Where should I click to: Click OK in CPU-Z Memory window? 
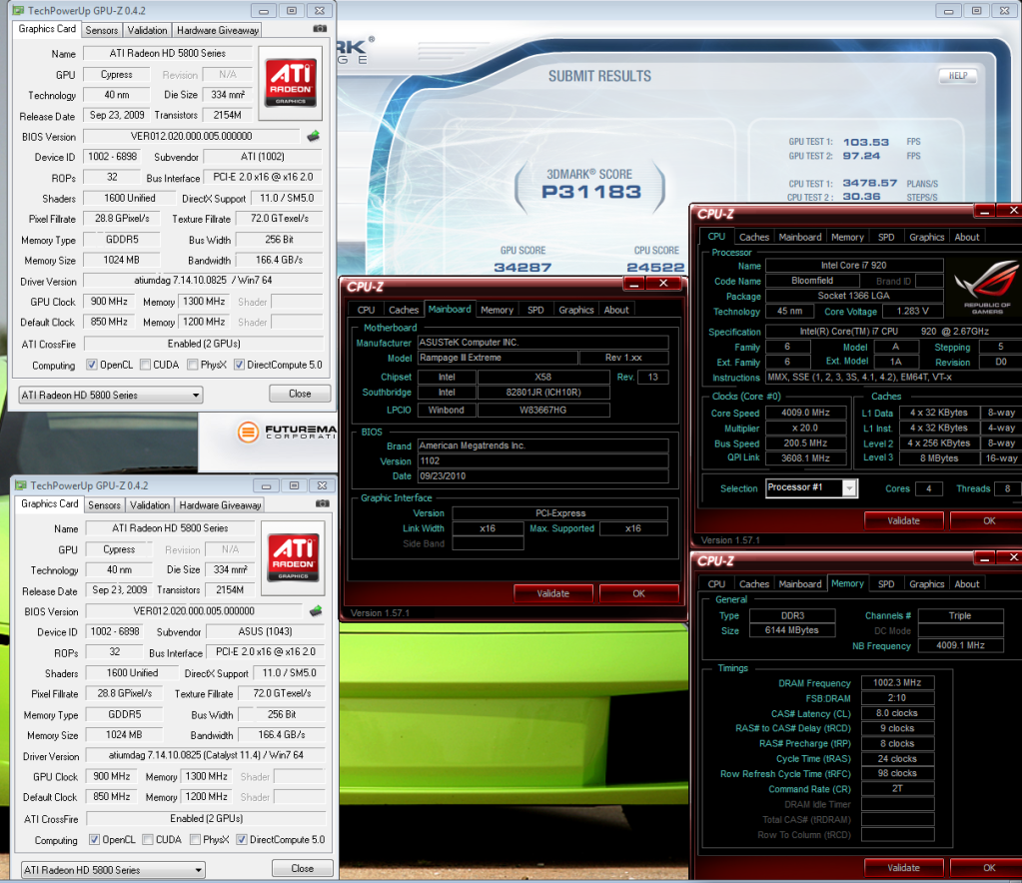pos(986,868)
